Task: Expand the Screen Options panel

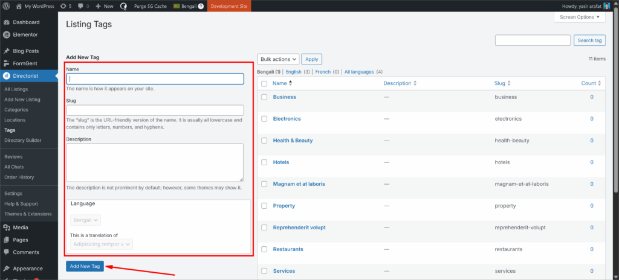Action: (579, 17)
